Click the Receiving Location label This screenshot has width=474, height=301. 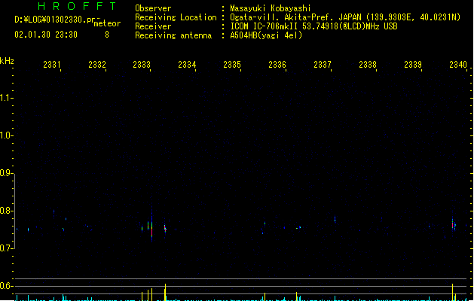pos(176,17)
